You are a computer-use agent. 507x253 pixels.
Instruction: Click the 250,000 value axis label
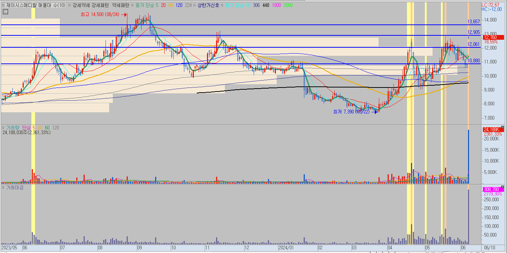coord(492,200)
